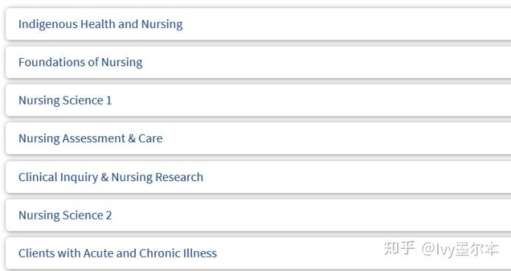This screenshot has width=511, height=271.
Task: Select the Nursing Assessment & Care title
Action: (91, 138)
